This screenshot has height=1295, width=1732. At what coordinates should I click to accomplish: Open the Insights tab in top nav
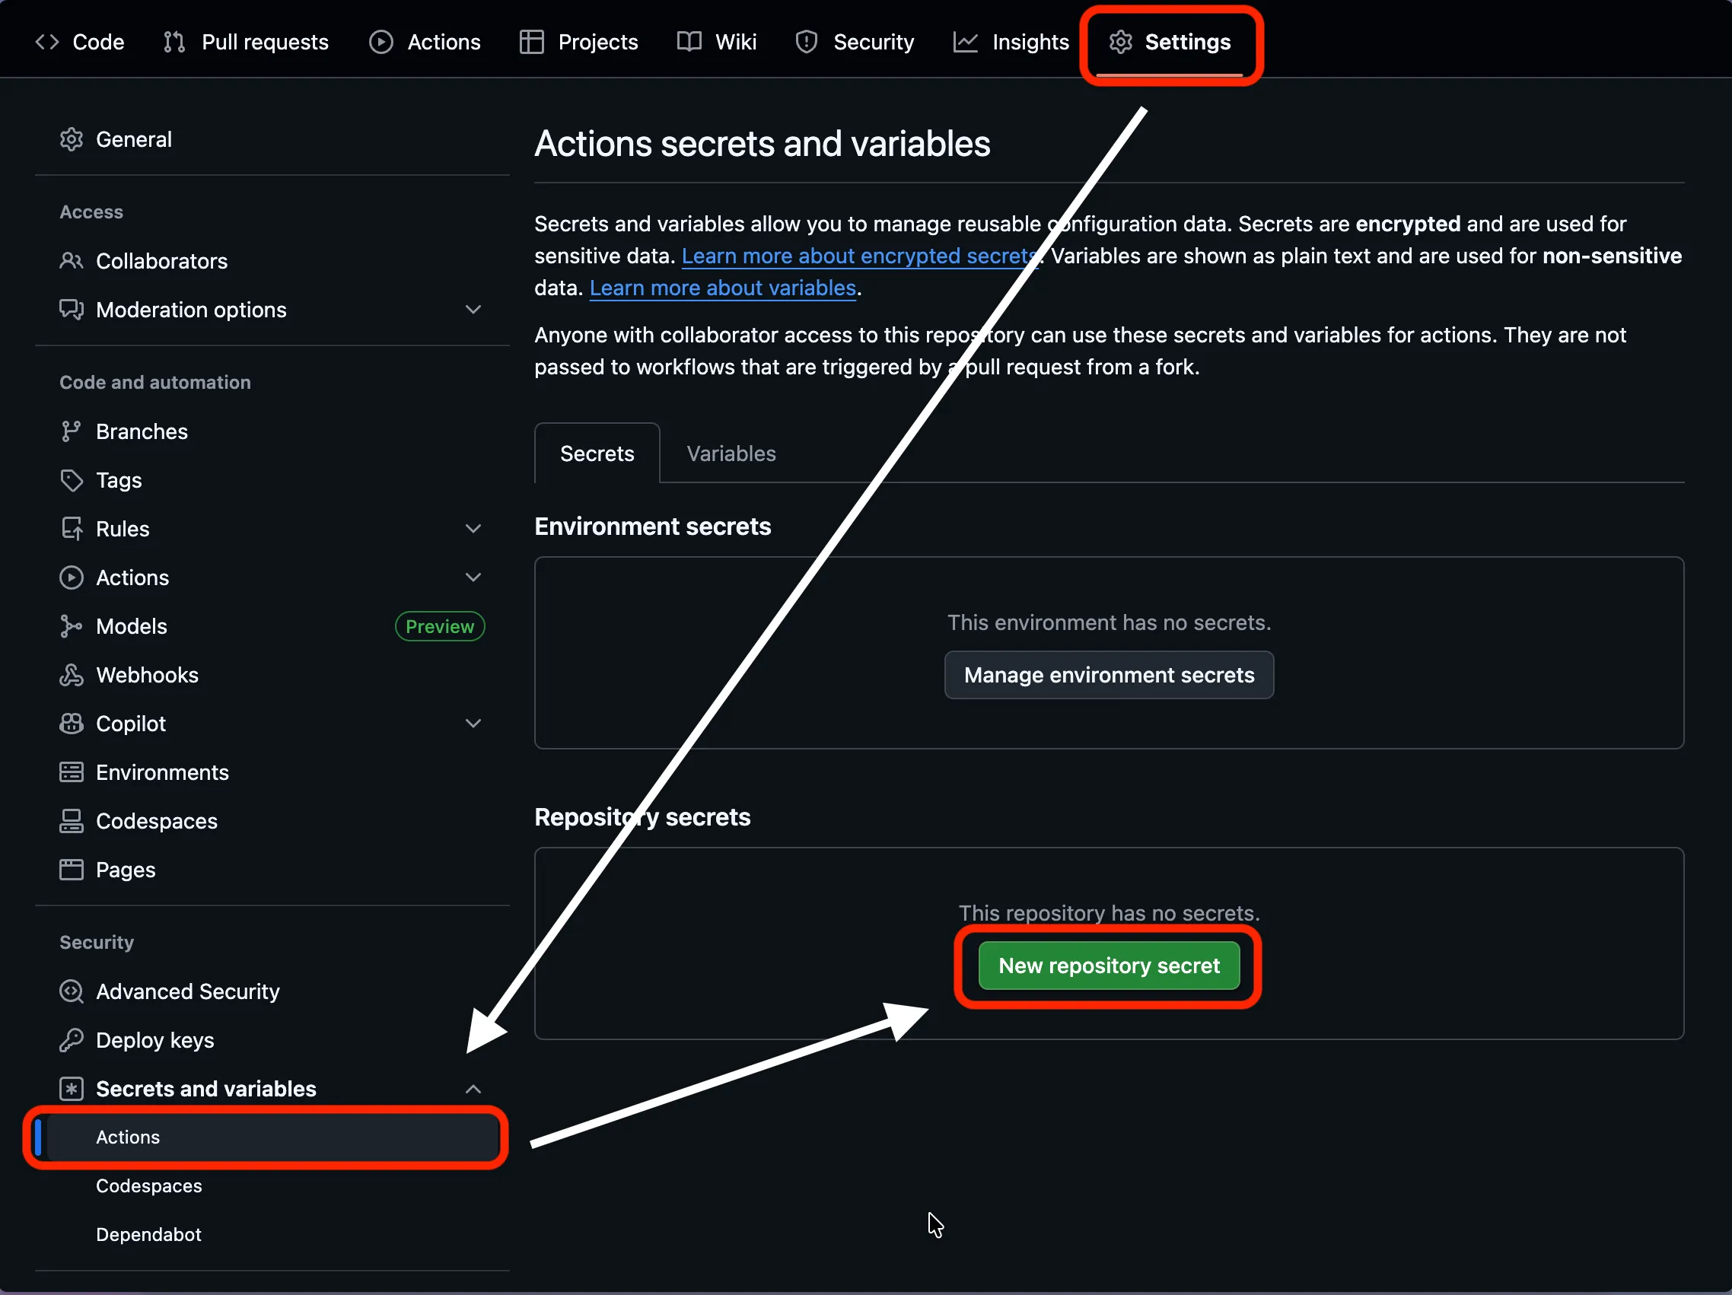click(1011, 43)
